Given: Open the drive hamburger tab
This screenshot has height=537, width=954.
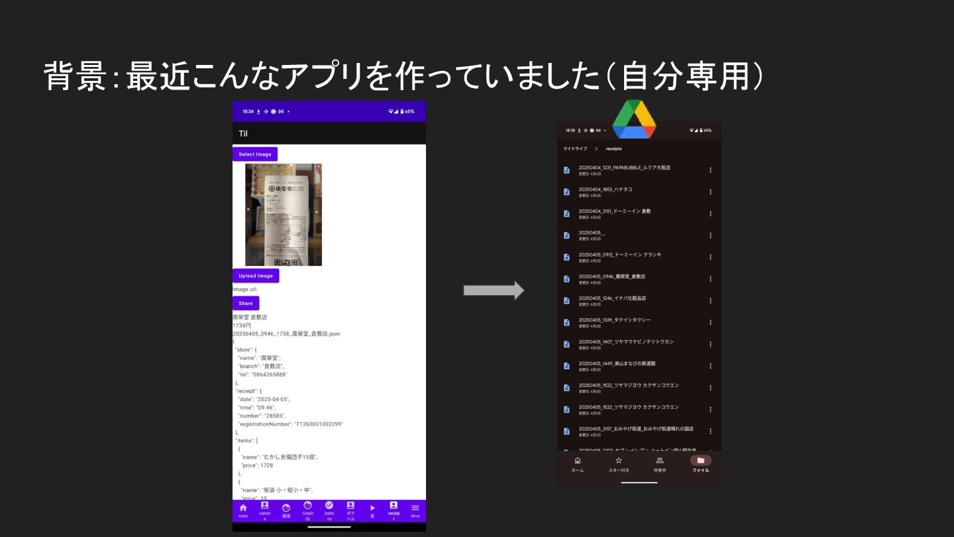Looking at the screenshot, I should tap(415, 510).
